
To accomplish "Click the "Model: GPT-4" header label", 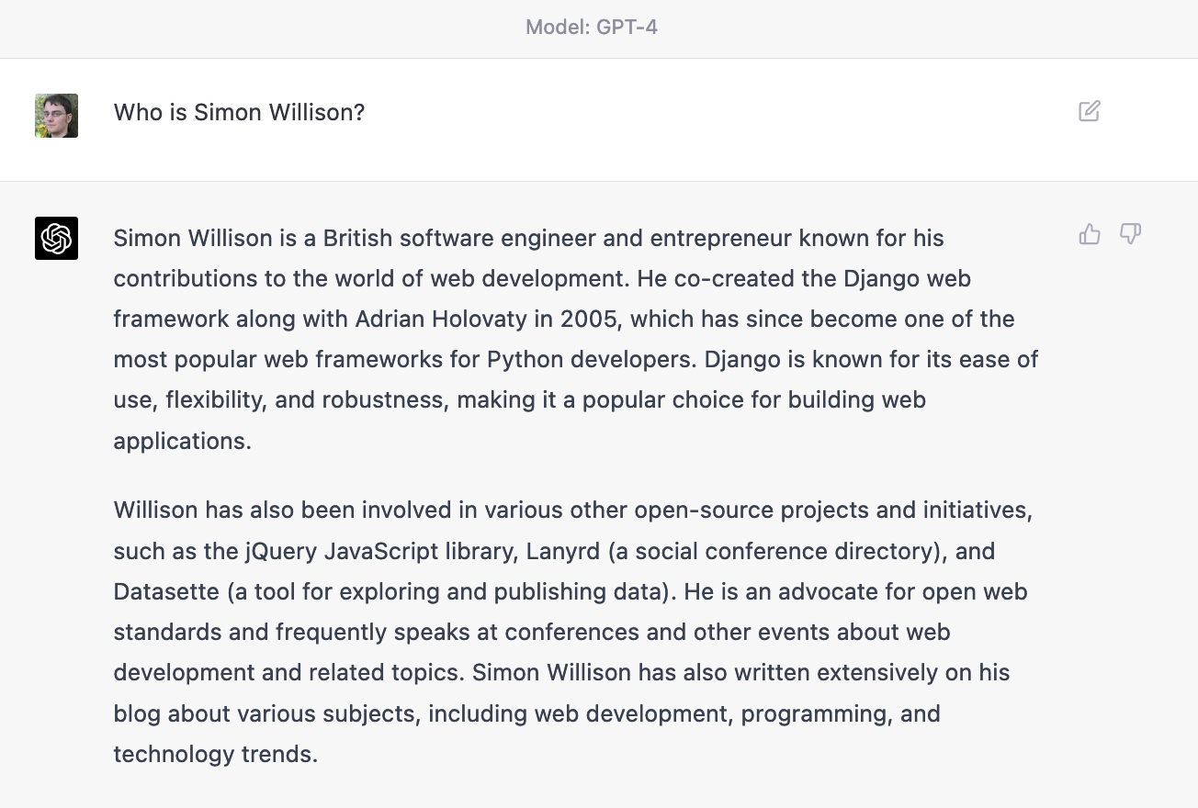I will [592, 28].
